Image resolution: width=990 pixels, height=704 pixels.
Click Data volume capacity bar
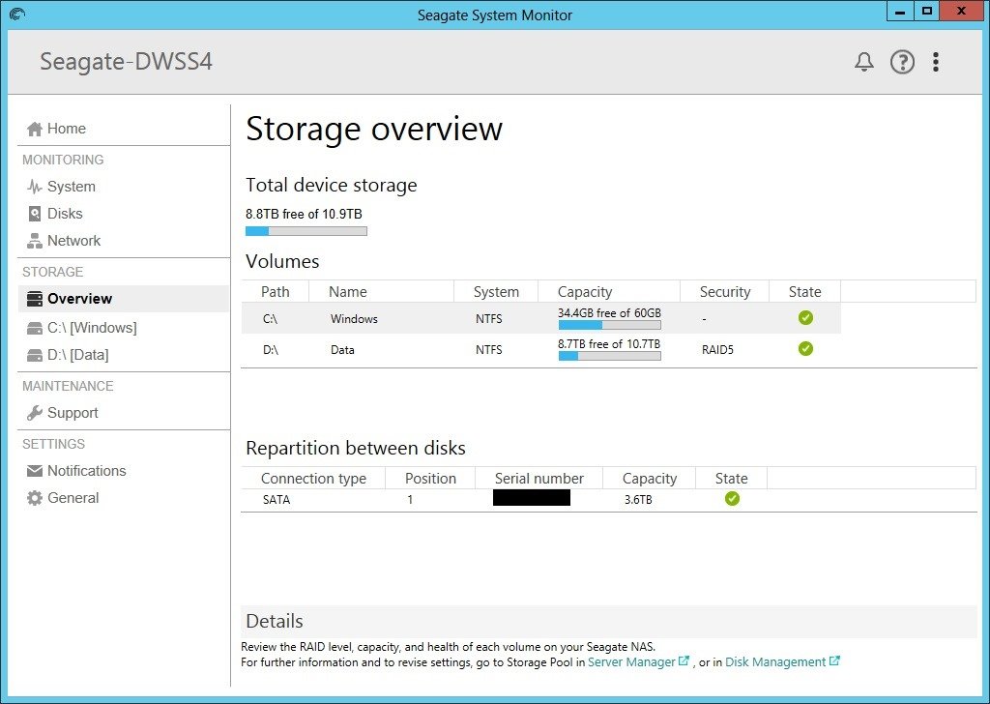point(610,356)
